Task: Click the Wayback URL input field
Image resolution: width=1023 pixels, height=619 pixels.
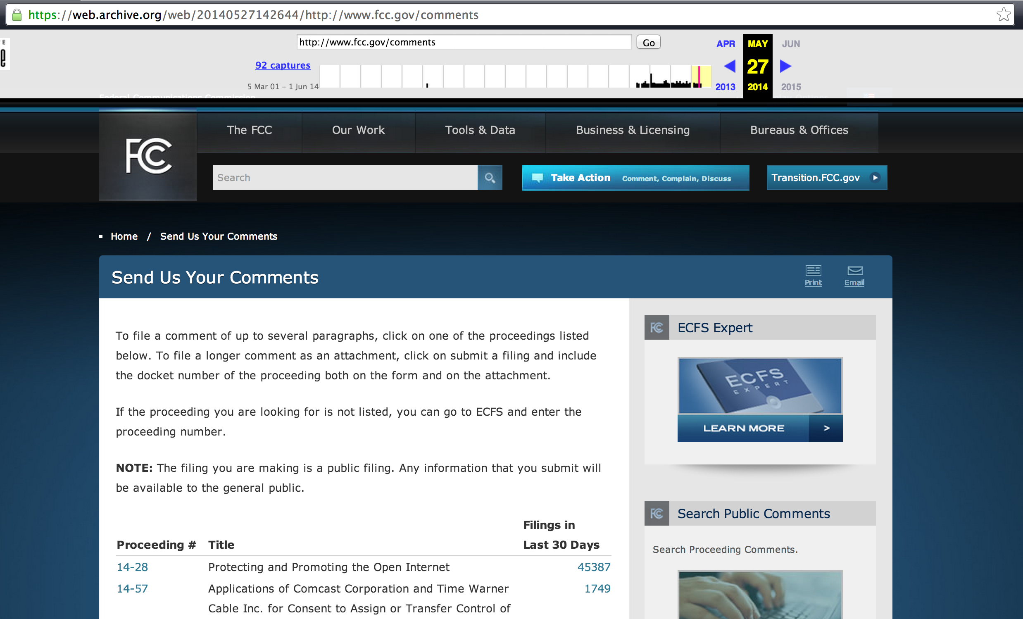Action: tap(464, 42)
